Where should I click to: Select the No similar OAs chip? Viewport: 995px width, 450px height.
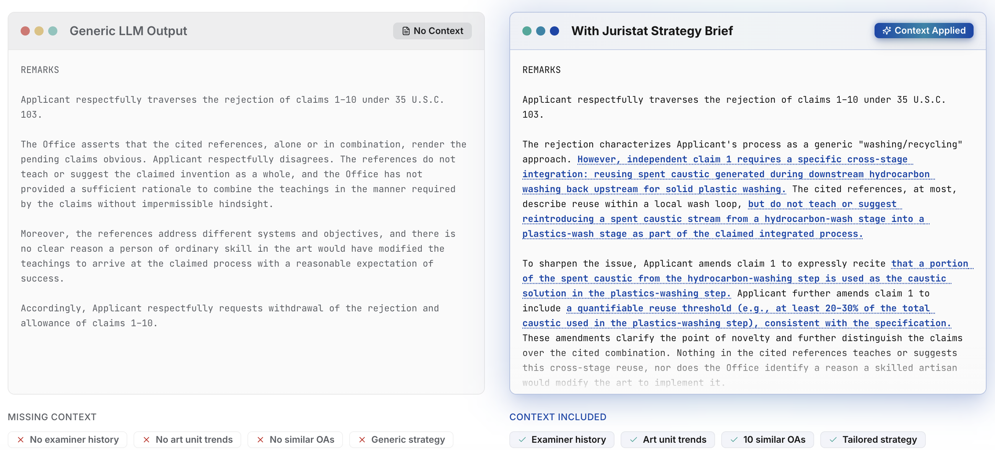[x=295, y=440]
